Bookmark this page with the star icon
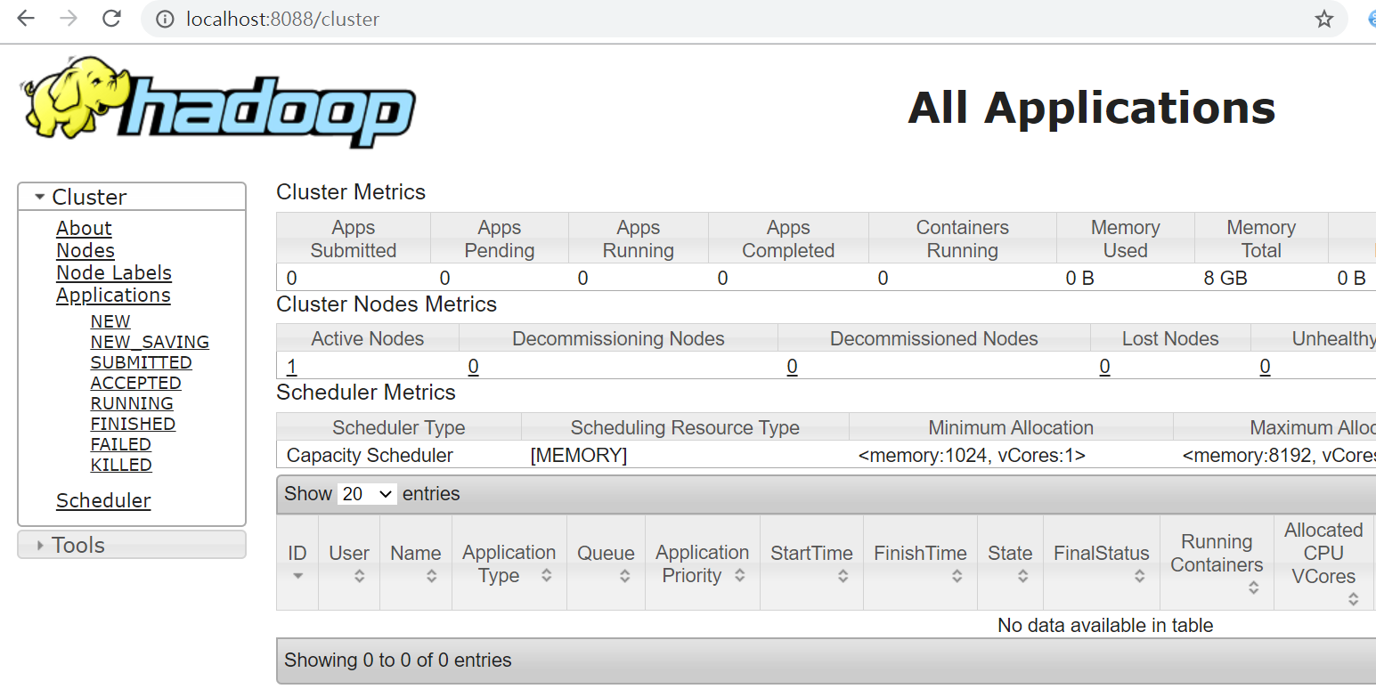This screenshot has width=1376, height=697. click(1324, 19)
